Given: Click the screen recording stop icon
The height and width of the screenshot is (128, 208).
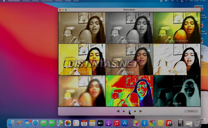Looking at the screenshot, I should 161,1.
